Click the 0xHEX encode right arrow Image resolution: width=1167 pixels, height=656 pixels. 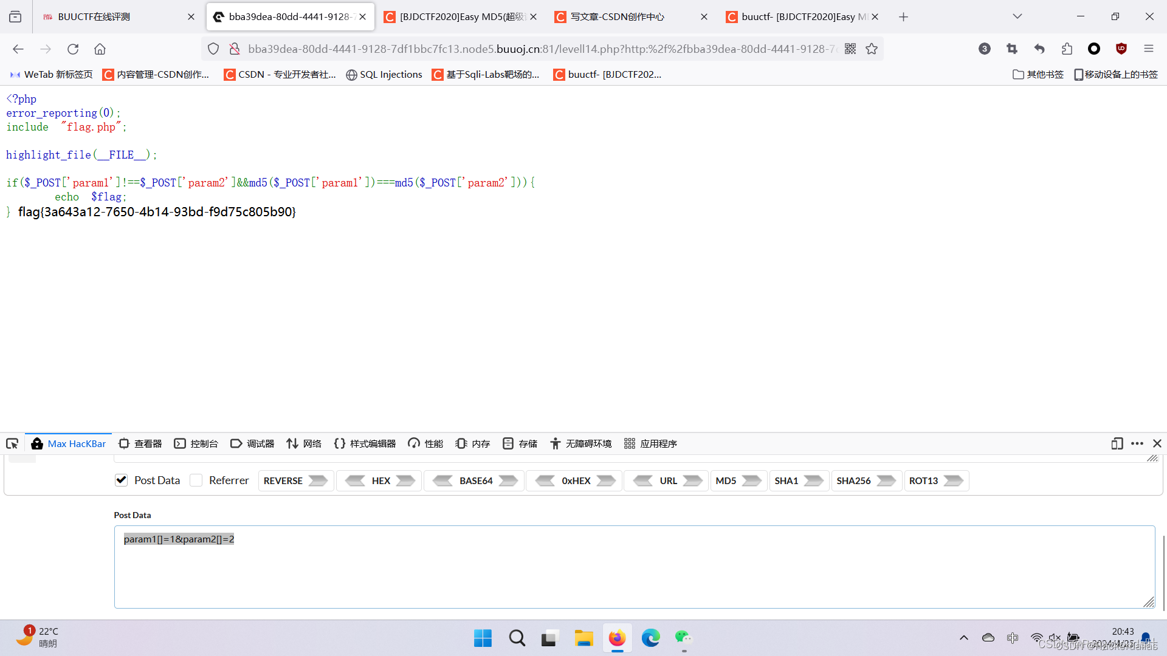(x=606, y=480)
